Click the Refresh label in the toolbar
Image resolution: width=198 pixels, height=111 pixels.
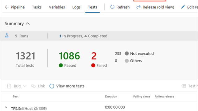(x=123, y=7)
